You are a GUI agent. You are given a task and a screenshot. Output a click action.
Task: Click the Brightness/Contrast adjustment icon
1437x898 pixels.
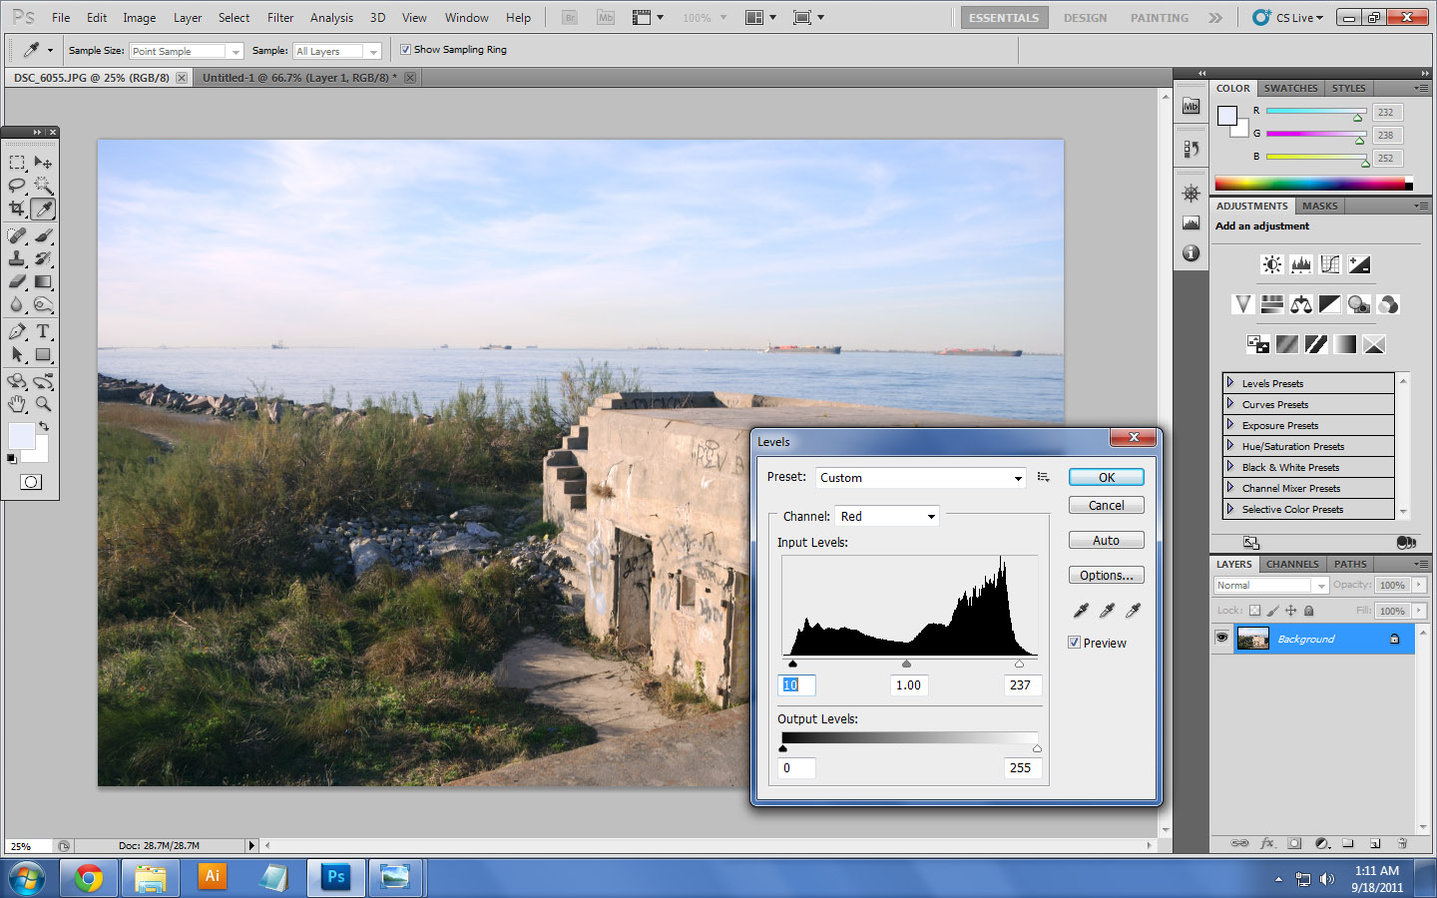tap(1271, 264)
